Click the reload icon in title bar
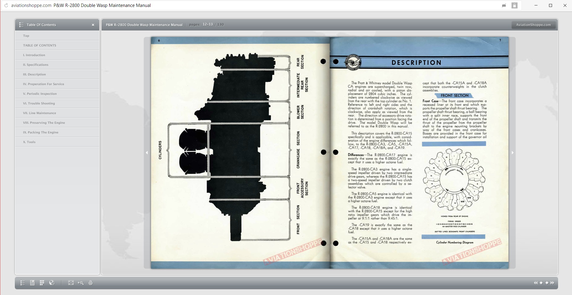The width and height of the screenshot is (572, 295). [x=6, y=5]
